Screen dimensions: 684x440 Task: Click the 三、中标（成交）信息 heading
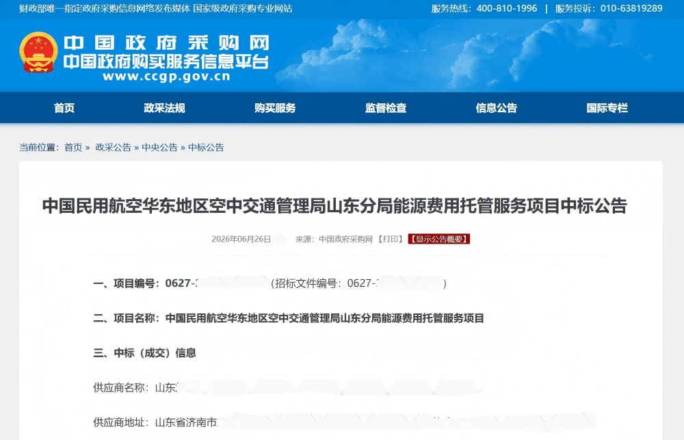click(144, 352)
